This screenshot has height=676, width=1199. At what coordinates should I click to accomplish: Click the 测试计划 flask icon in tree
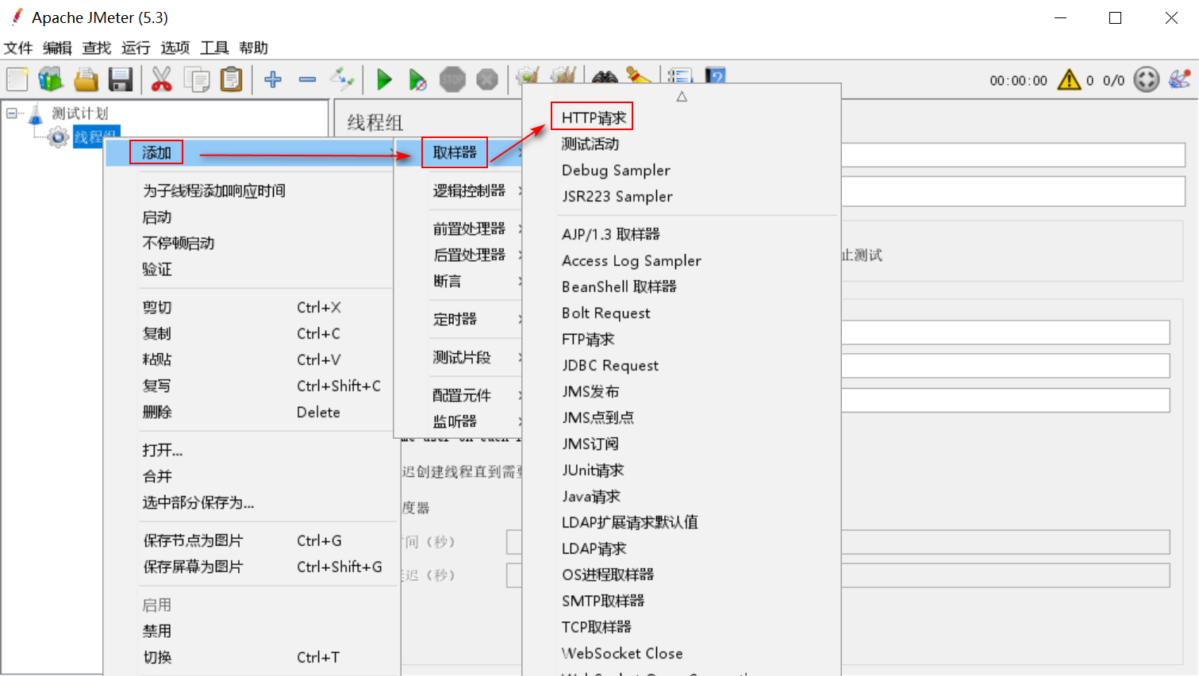pyautogui.click(x=36, y=113)
